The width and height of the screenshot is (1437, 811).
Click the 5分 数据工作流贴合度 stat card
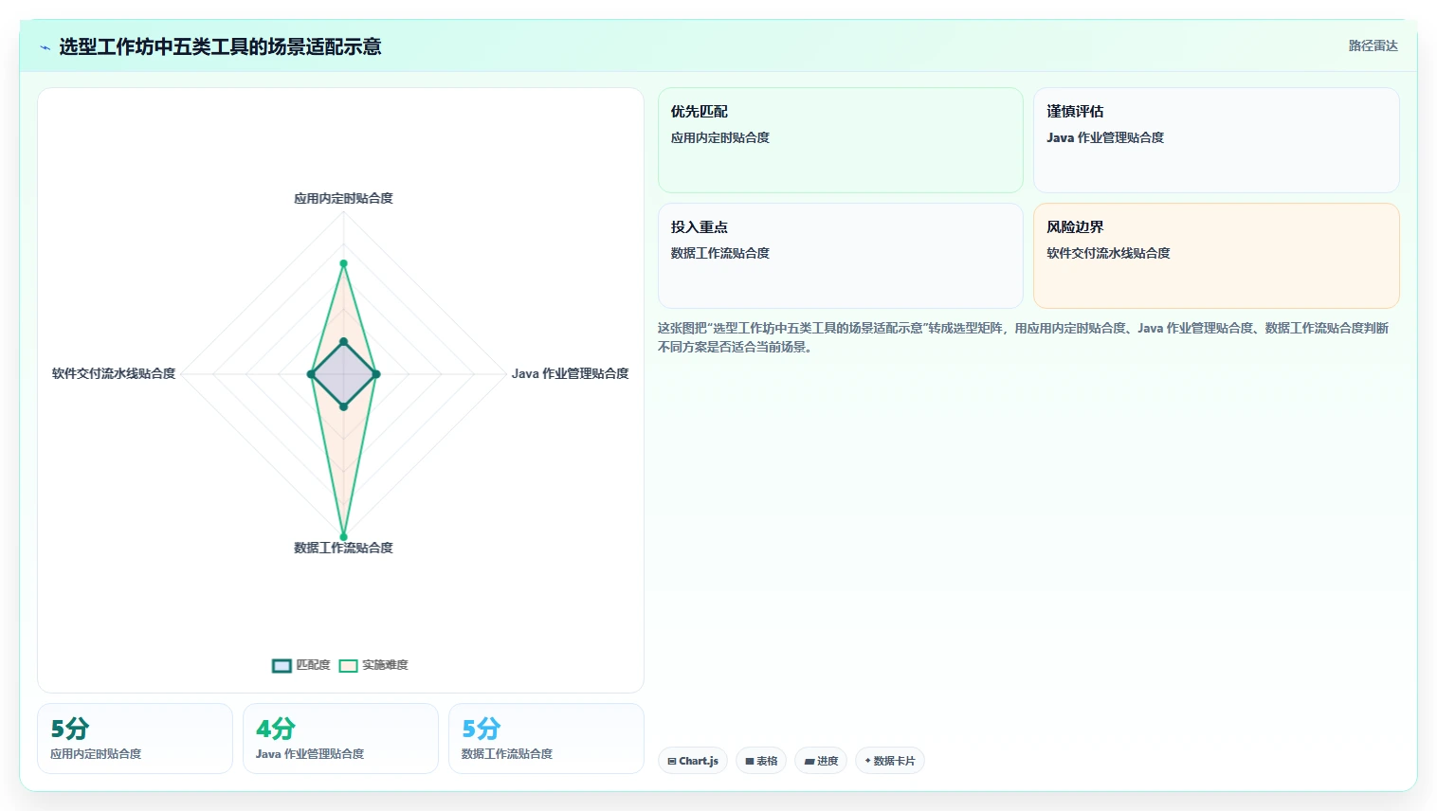click(546, 738)
